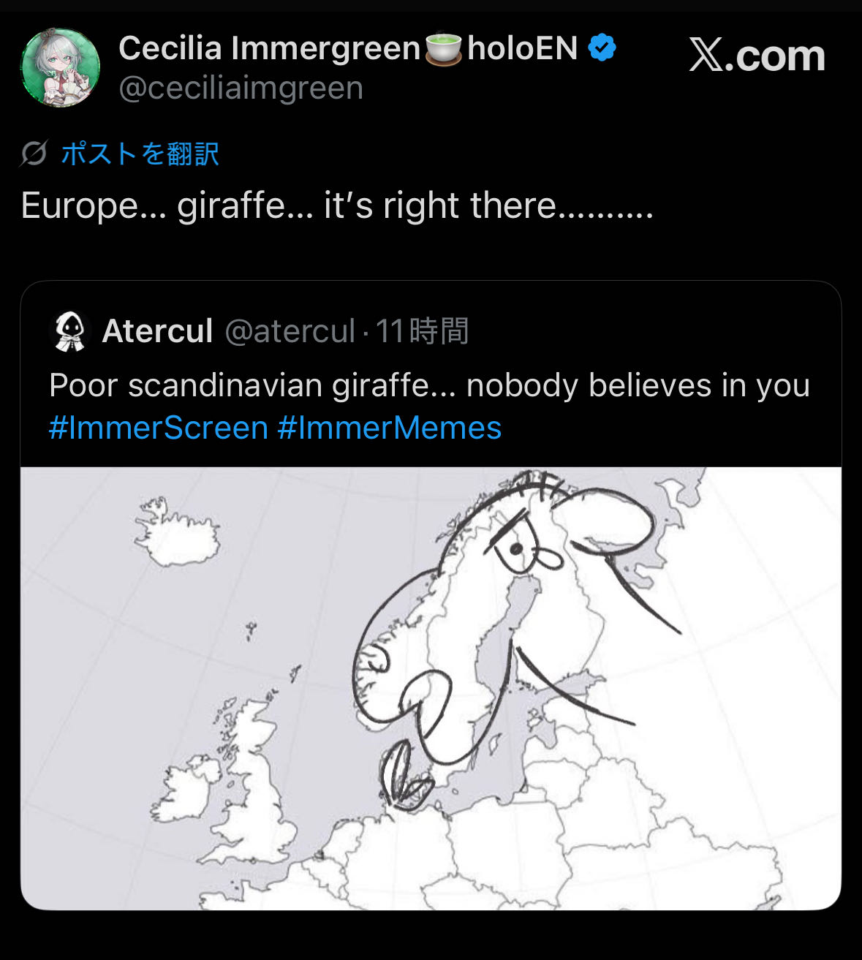Open the #ImmerMemes hashtag

pos(389,428)
